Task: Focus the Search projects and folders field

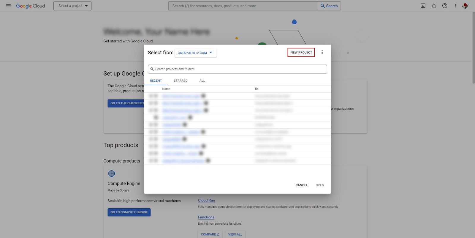Action: [x=237, y=69]
